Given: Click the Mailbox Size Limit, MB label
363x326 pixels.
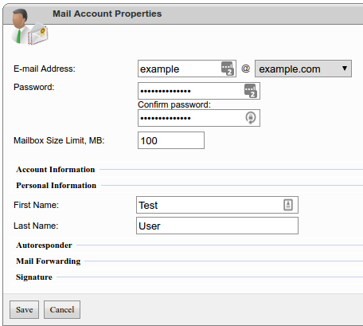Looking at the screenshot, I should [59, 140].
